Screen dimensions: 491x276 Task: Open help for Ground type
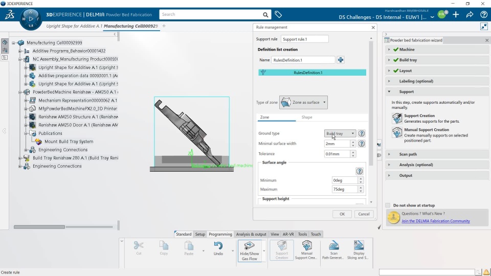pyautogui.click(x=362, y=133)
